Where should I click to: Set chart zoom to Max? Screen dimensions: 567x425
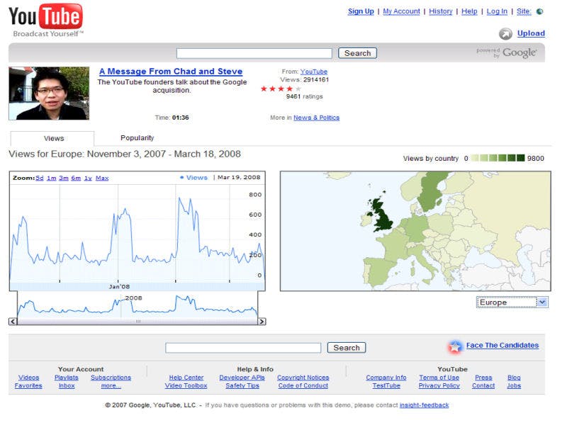tap(102, 178)
